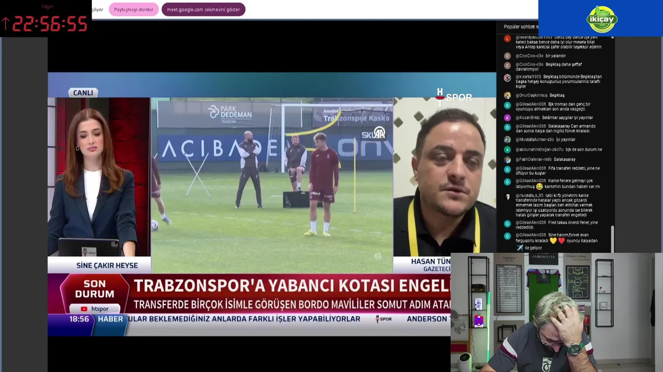Click username '@k.kartal1903' in chat

527,77
